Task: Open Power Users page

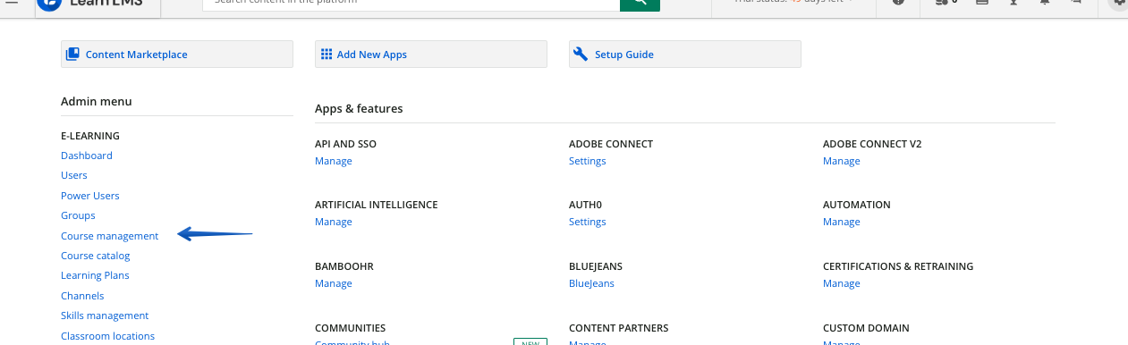Action: (90, 196)
